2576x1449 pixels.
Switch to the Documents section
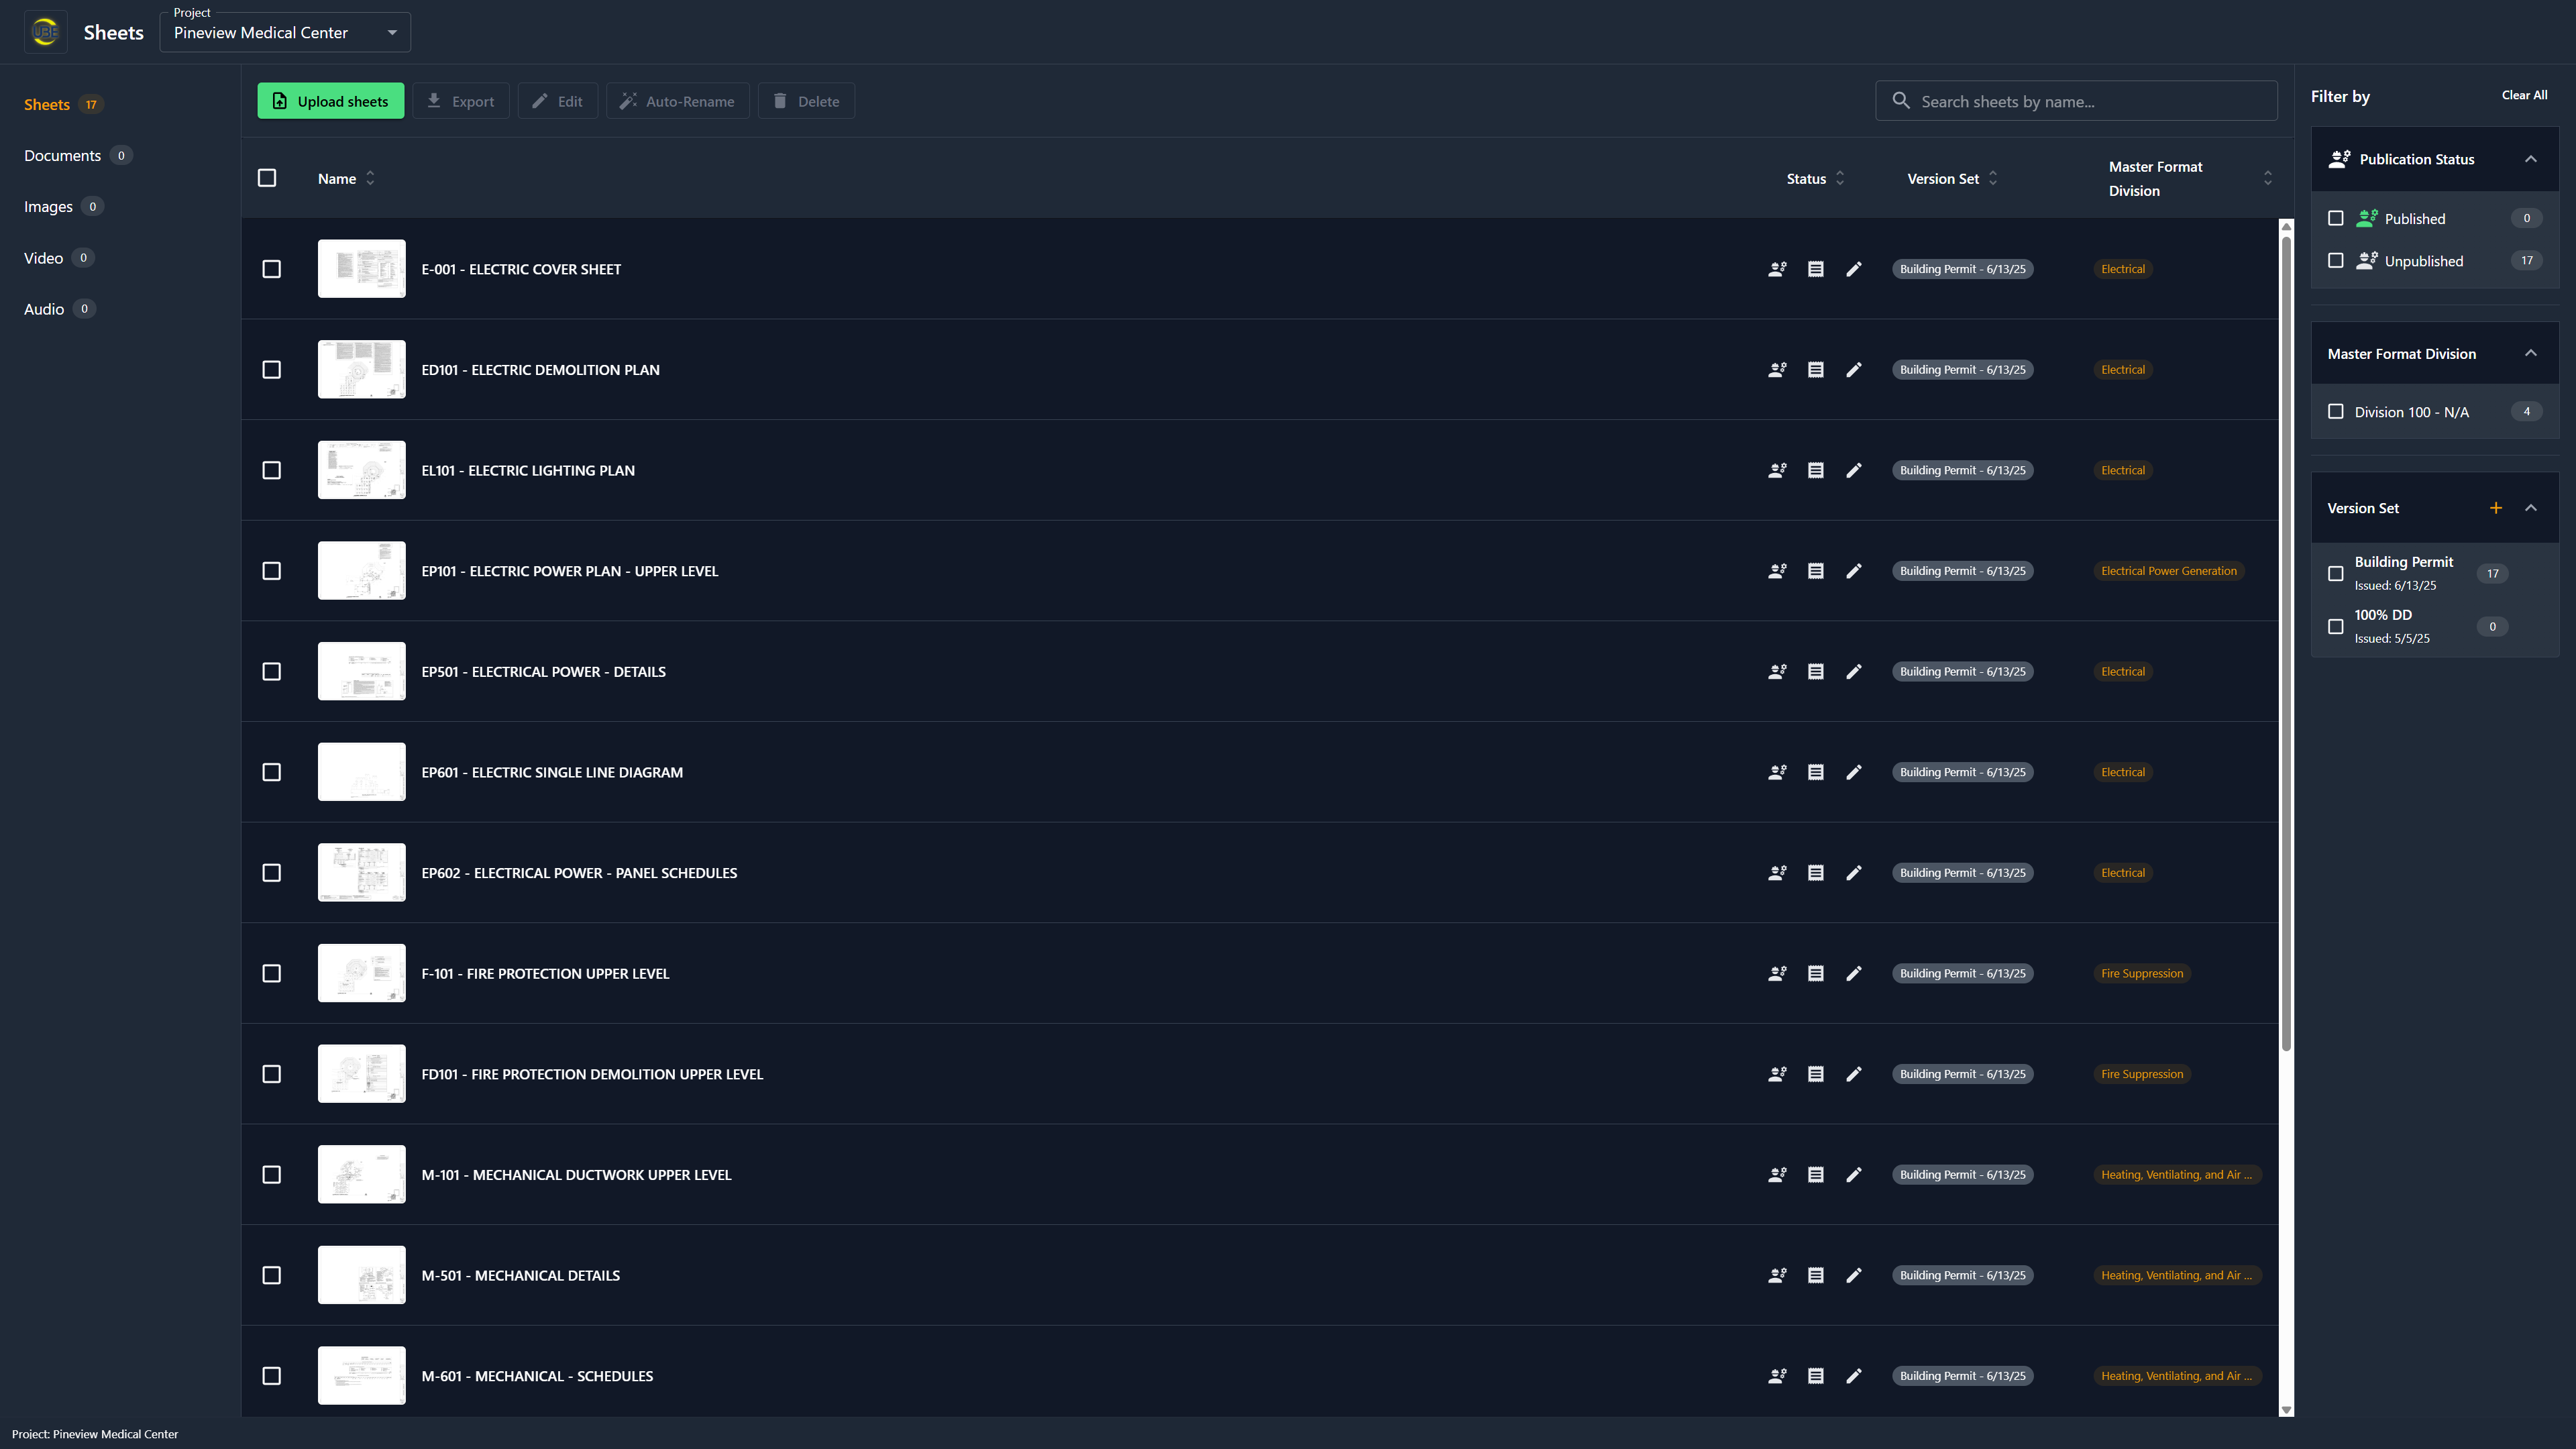[x=62, y=155]
